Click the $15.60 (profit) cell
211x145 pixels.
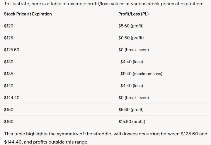coord(132,122)
